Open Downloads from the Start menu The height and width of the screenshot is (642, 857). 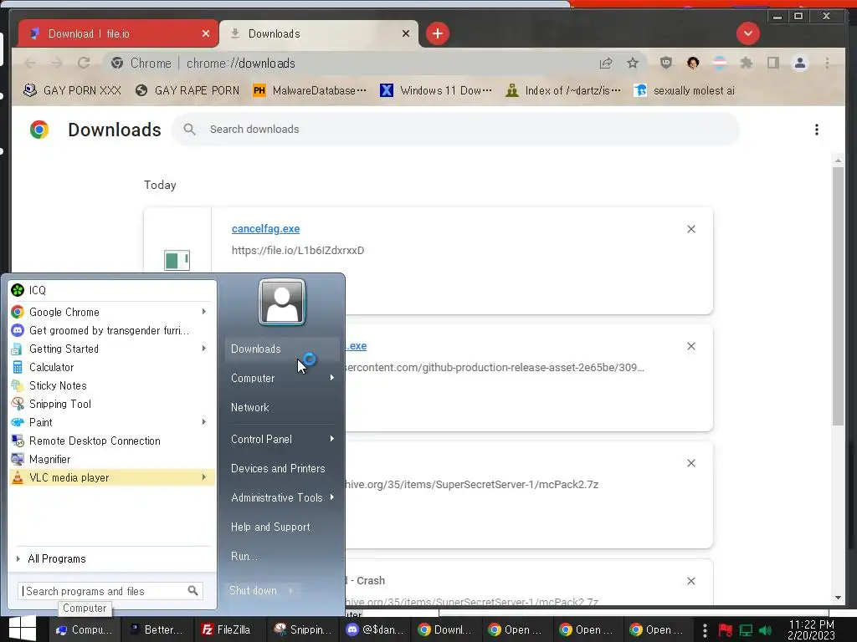[x=282, y=349]
